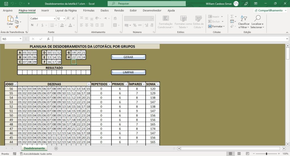Switch to the Layout da Página tab
This screenshot has width=290, height=156.
click(66, 10)
